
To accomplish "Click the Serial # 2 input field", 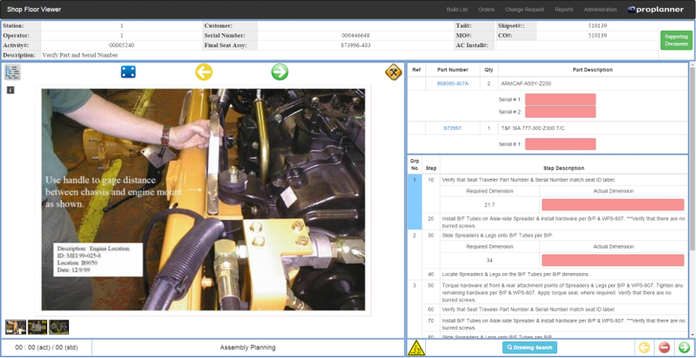I will [x=559, y=112].
